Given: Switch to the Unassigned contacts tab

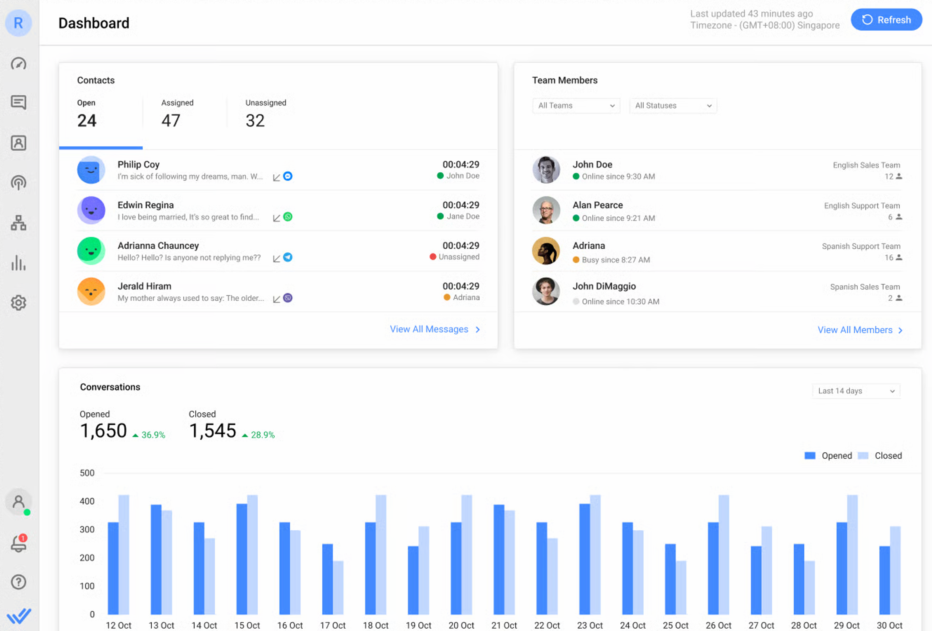Looking at the screenshot, I should pos(265,114).
